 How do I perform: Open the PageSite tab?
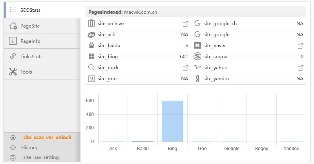click(30, 26)
